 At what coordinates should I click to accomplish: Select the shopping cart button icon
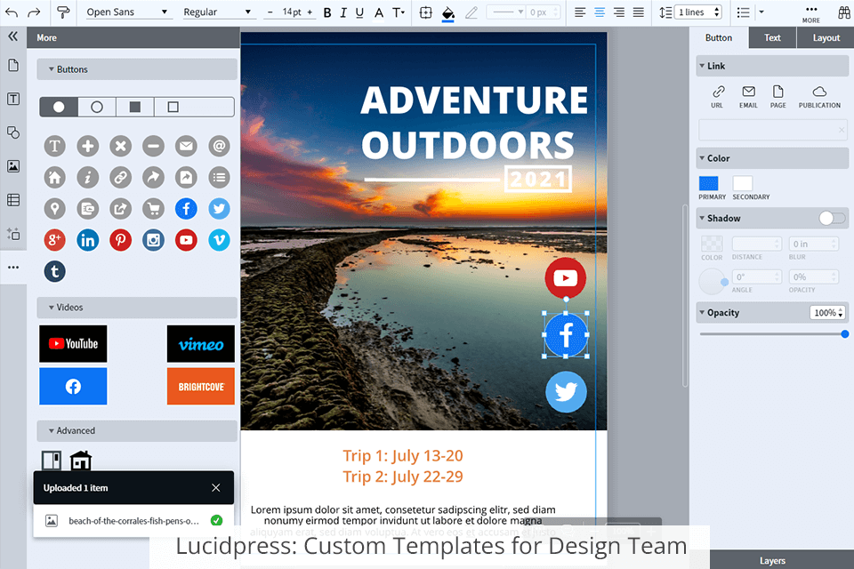154,209
